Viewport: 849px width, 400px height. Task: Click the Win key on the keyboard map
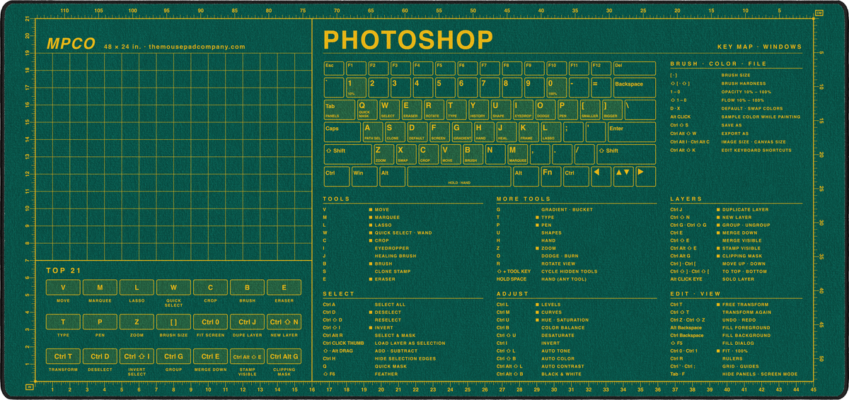click(364, 176)
